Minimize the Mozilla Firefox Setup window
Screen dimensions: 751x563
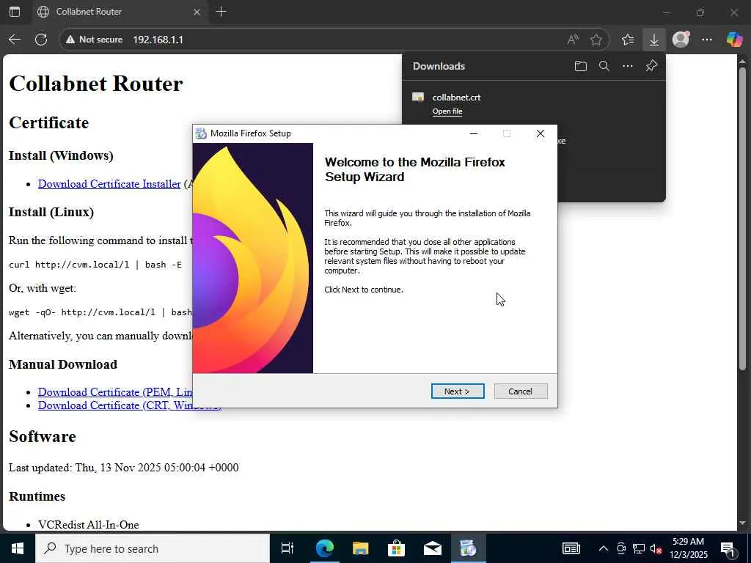(x=474, y=133)
